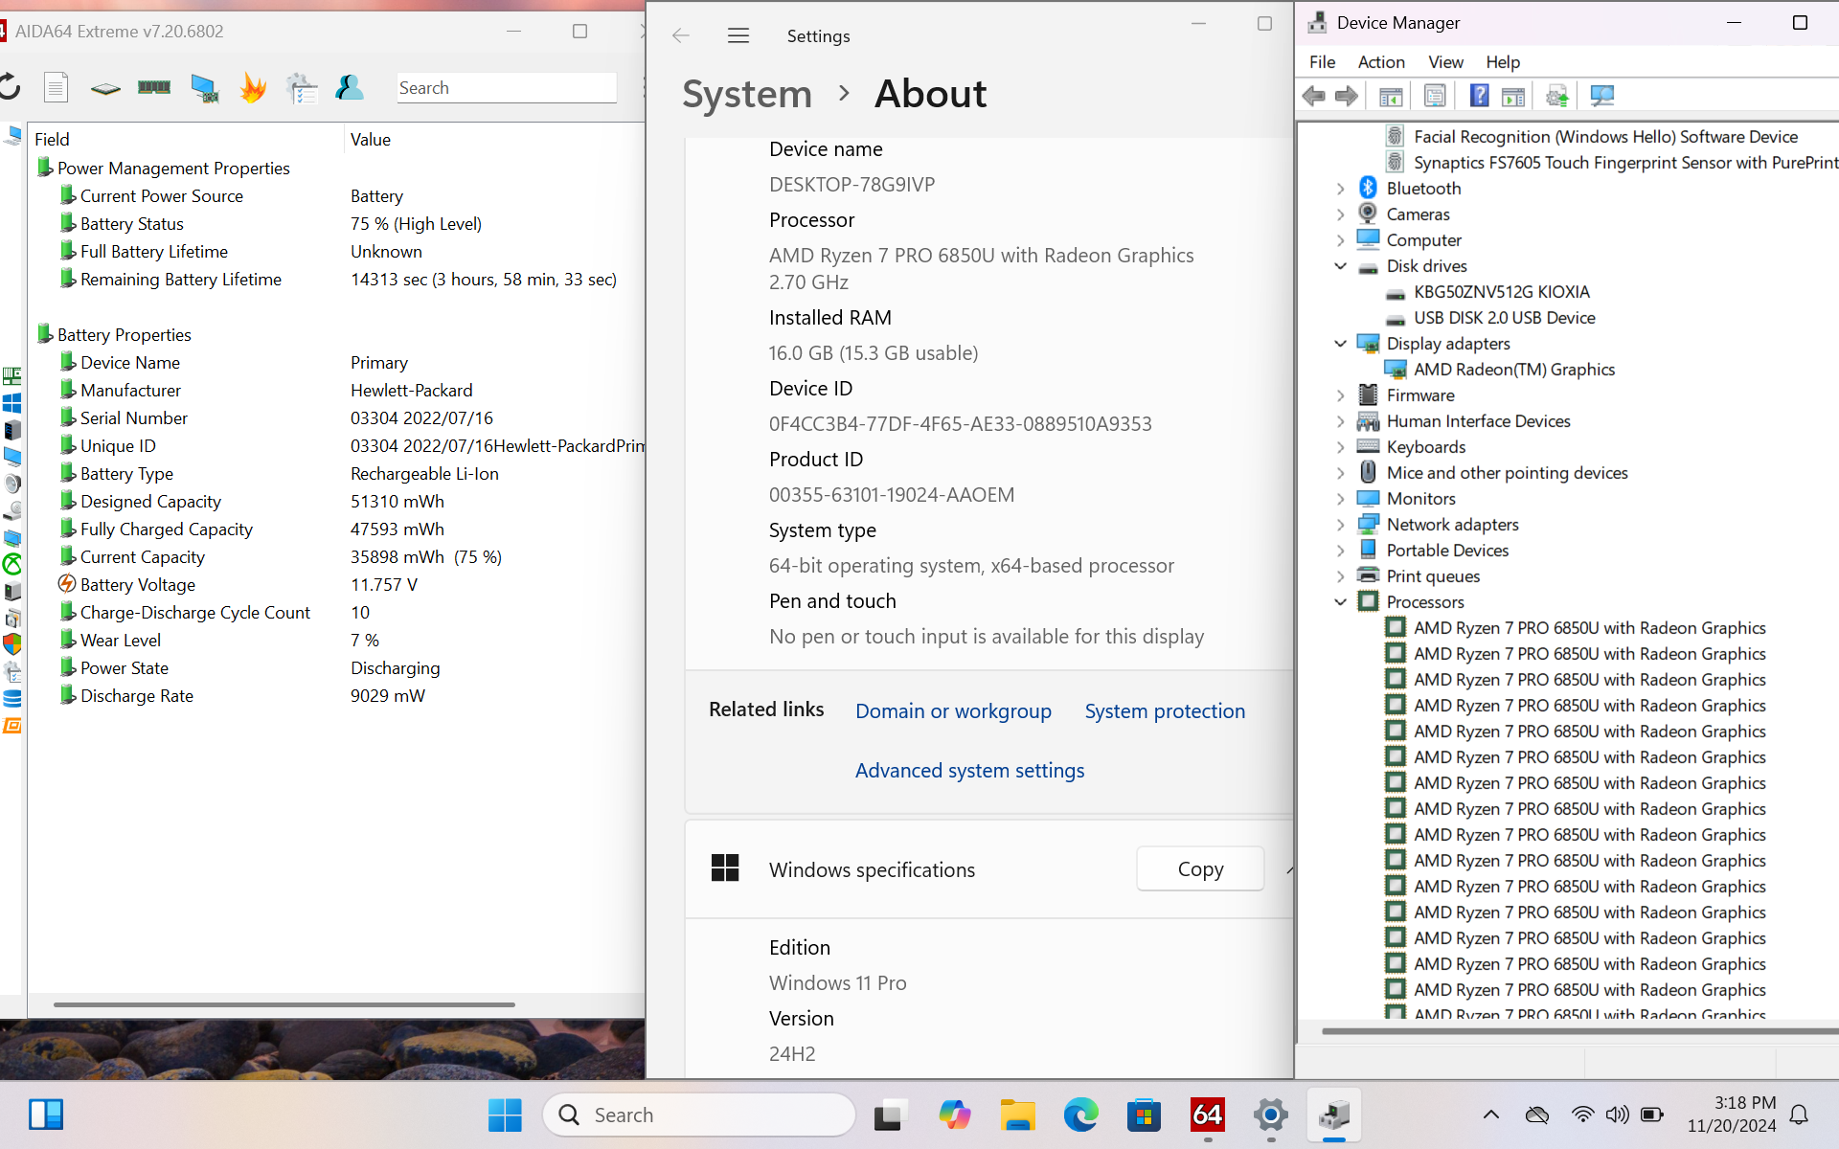Open the Device Manager View menu
Viewport: 1839px width, 1149px height.
click(1445, 62)
